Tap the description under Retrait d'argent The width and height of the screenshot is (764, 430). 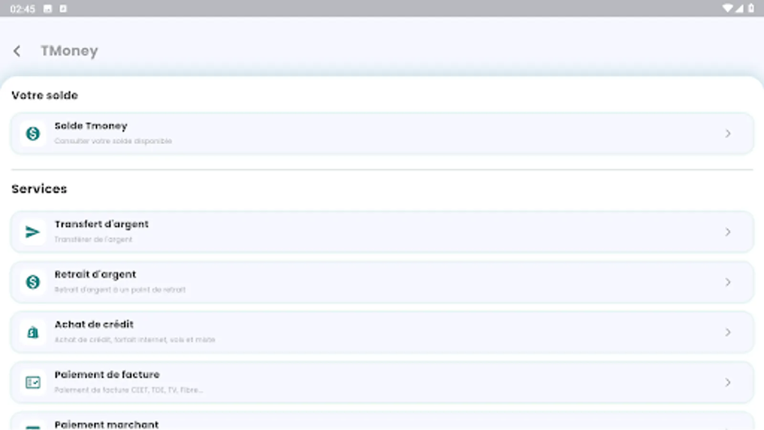120,290
